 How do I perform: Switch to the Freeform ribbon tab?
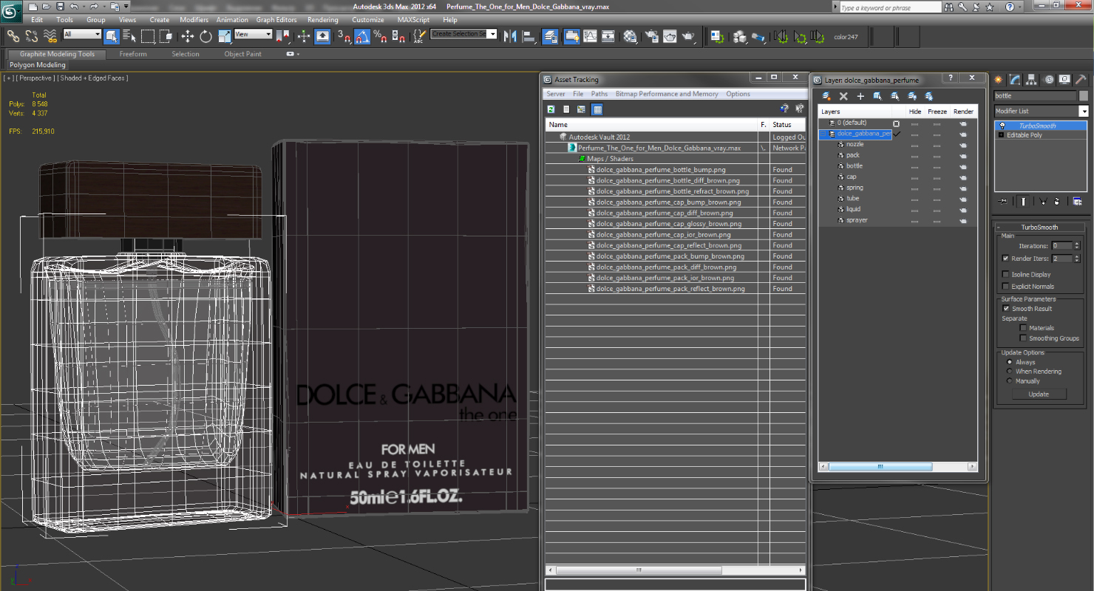133,54
